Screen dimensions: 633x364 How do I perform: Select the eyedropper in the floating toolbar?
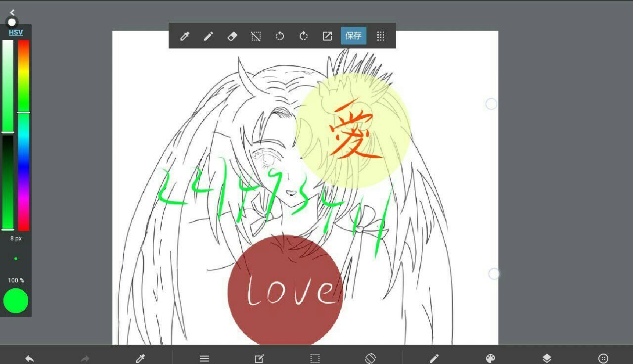click(x=185, y=36)
